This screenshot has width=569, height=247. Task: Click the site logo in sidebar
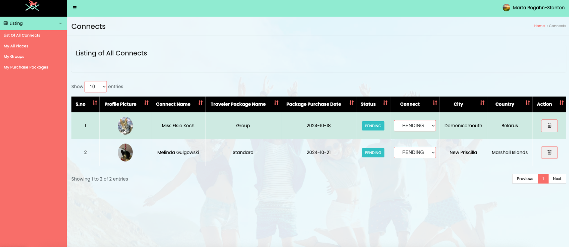[32, 6]
